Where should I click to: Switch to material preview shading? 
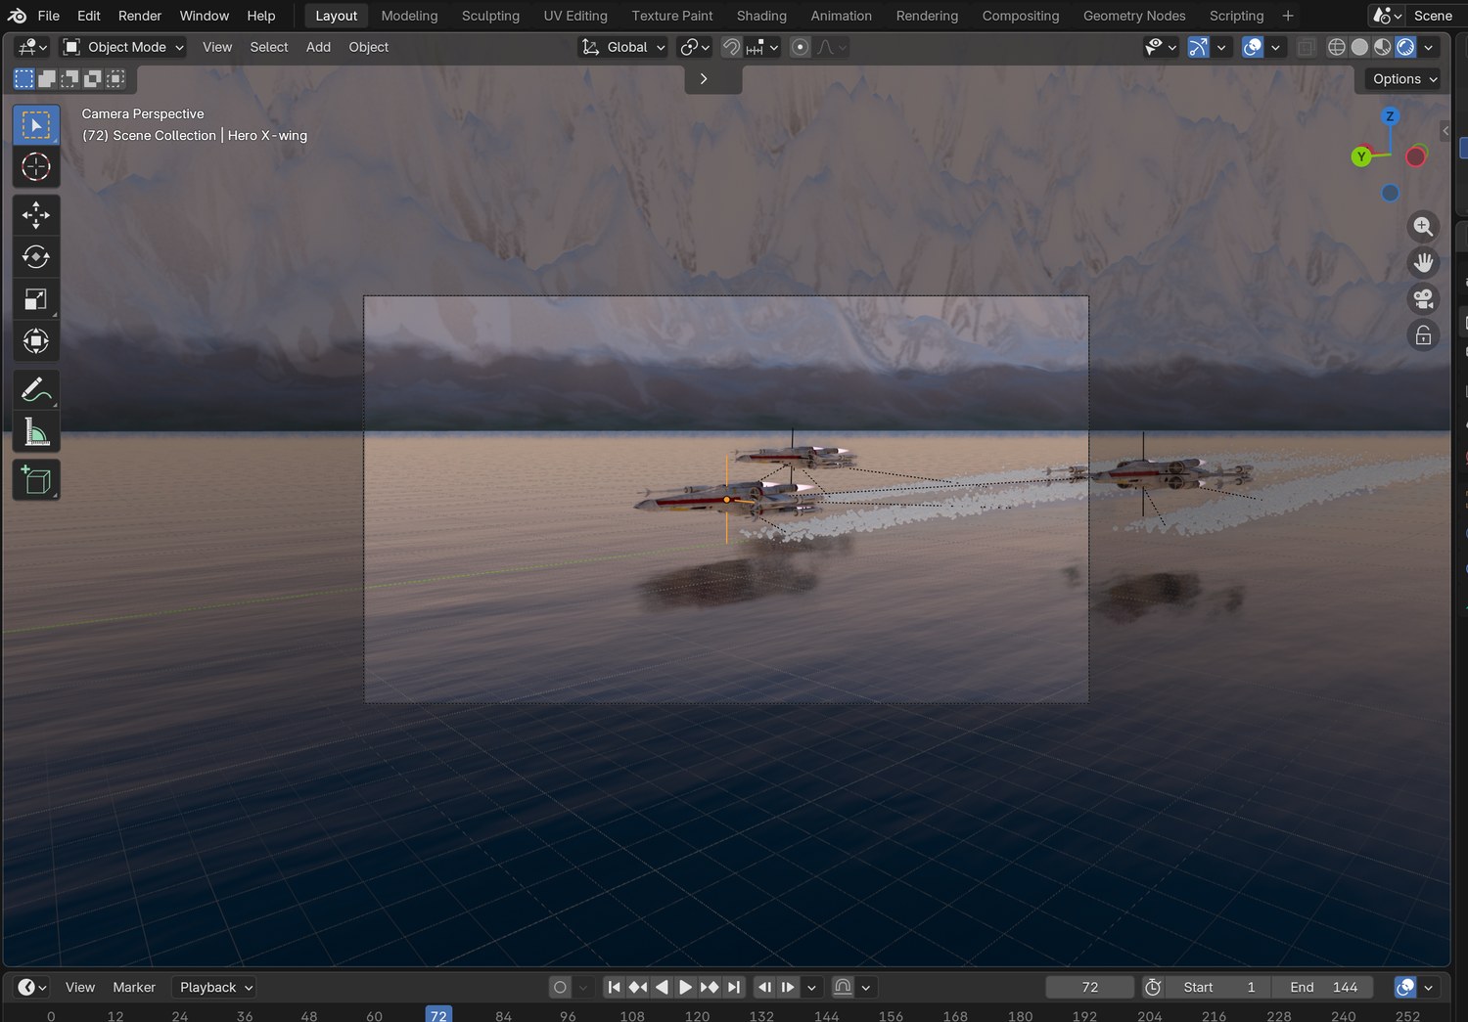pyautogui.click(x=1383, y=47)
